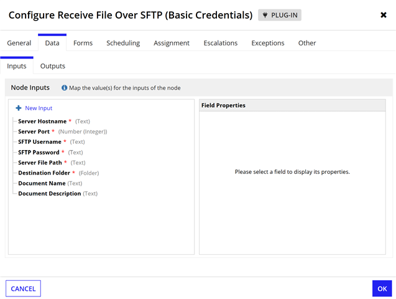Open the Assignment tab
The width and height of the screenshot is (396, 299).
click(172, 43)
